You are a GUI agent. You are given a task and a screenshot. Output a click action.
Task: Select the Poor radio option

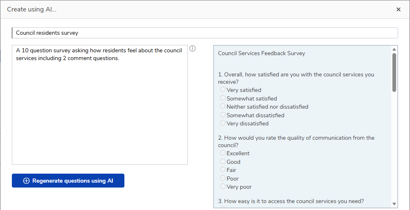pos(223,178)
